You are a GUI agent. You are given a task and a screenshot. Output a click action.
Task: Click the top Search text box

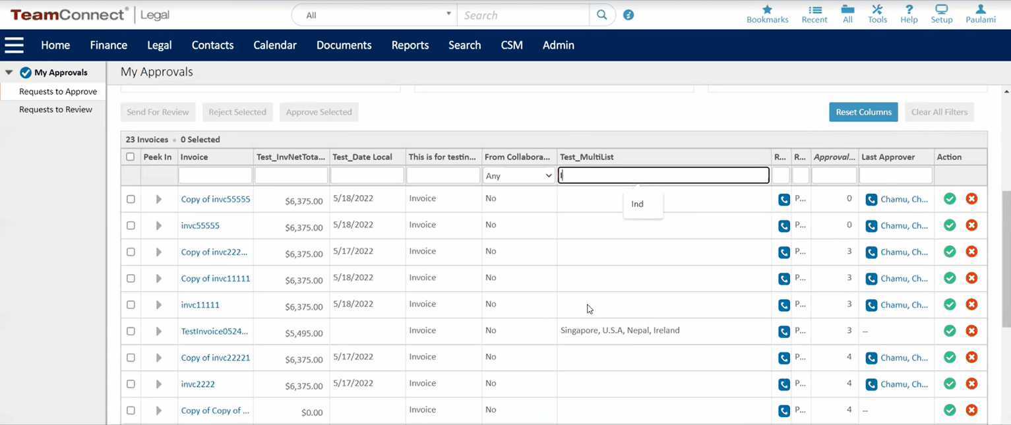tap(524, 15)
